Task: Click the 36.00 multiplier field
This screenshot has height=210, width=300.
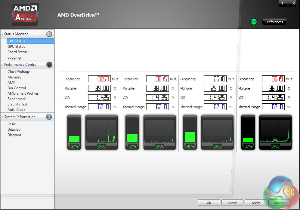Action: (273, 88)
